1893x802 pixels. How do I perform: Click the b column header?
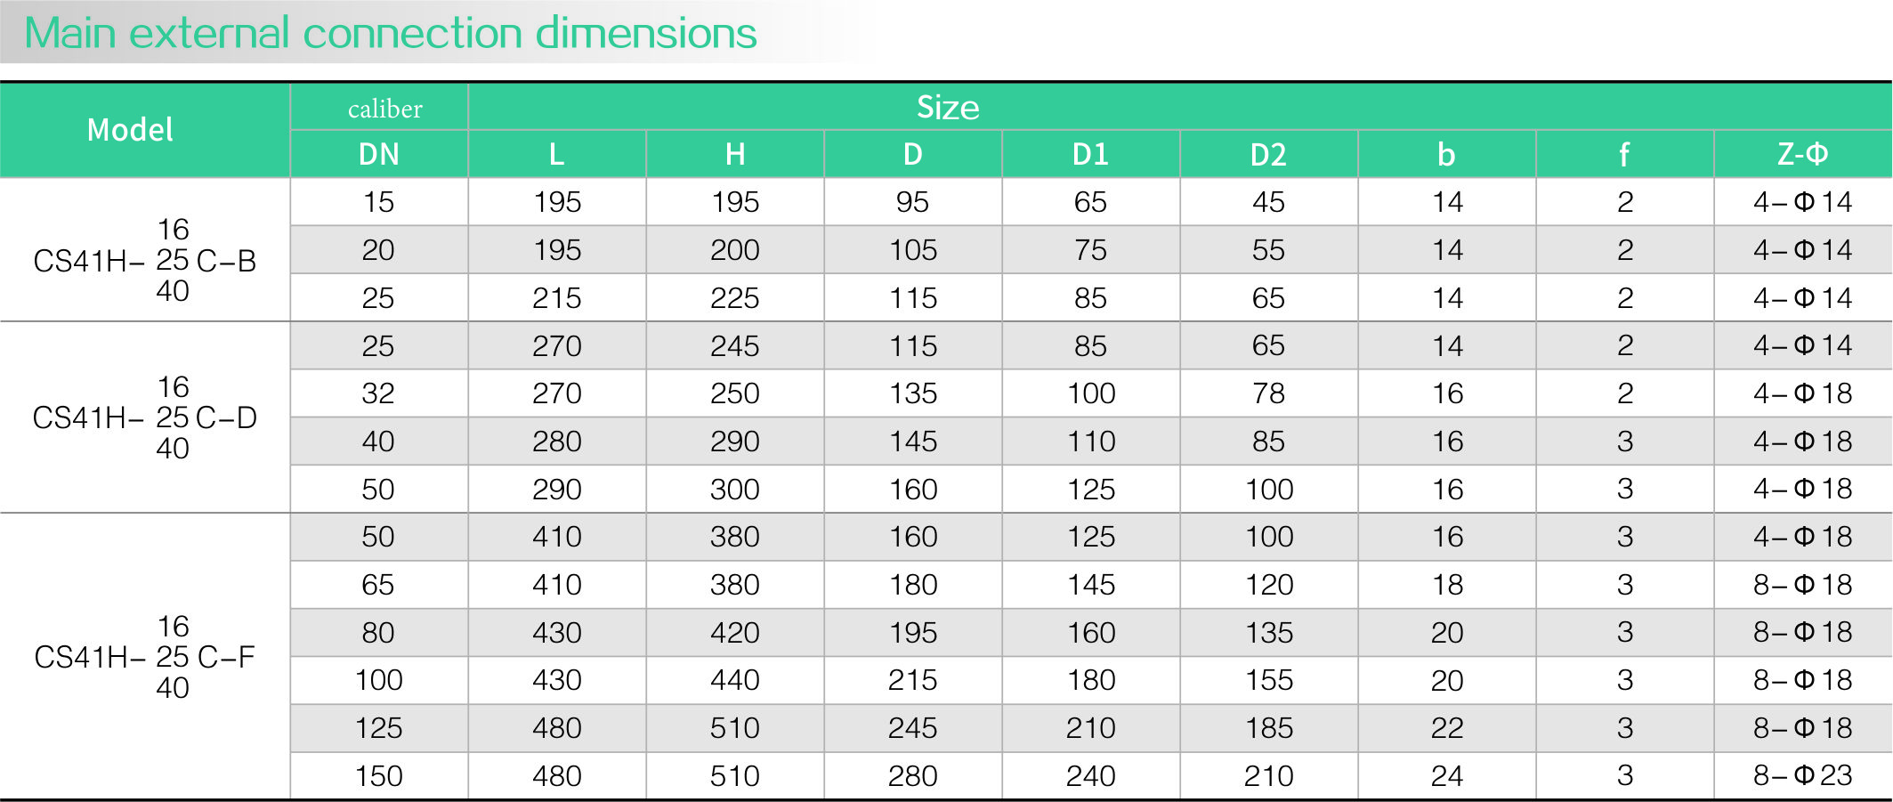[1446, 155]
